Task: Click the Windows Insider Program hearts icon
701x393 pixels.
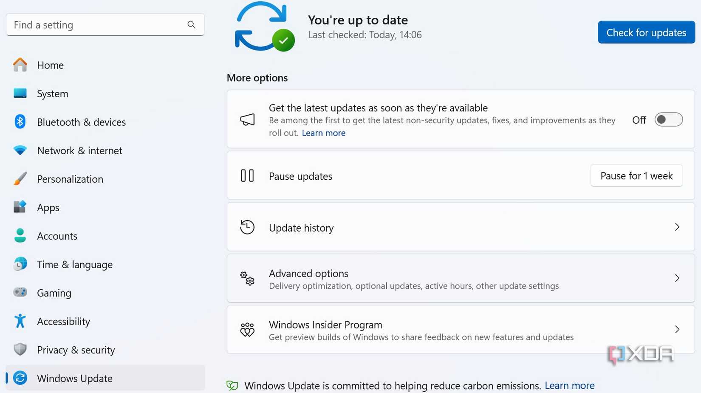Action: (x=247, y=330)
